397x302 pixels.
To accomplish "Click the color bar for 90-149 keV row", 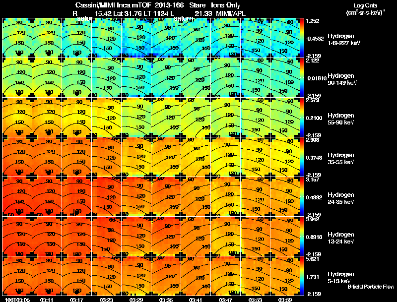I will [x=302, y=78].
